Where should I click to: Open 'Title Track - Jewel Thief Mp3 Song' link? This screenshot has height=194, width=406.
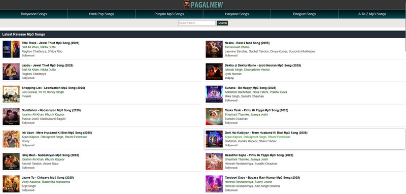pyautogui.click(x=50, y=43)
